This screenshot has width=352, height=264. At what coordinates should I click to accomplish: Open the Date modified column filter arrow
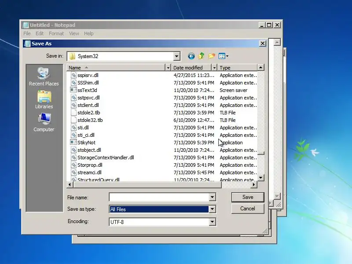tap(214, 68)
